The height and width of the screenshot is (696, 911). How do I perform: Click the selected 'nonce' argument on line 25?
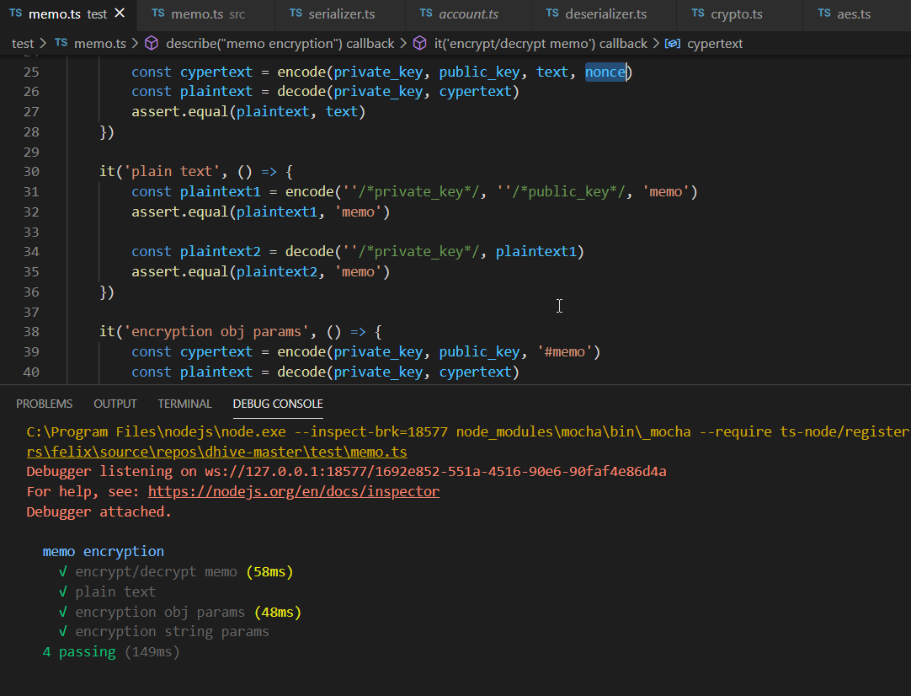pyautogui.click(x=605, y=72)
